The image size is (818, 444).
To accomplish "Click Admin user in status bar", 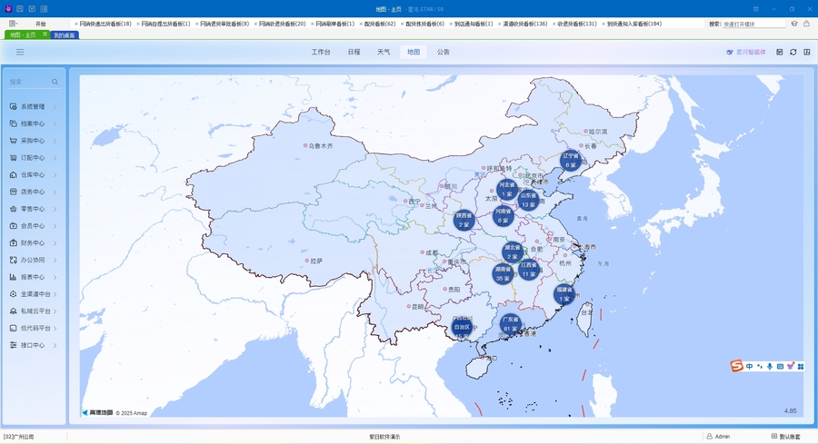I will (718, 437).
